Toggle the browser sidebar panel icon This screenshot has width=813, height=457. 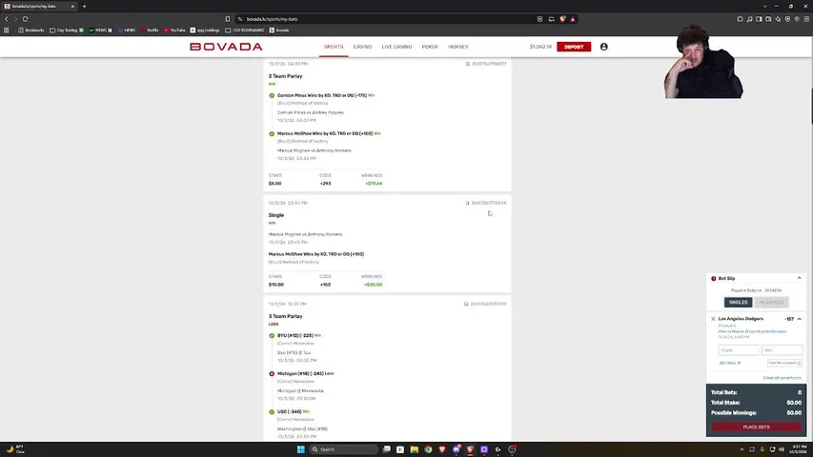pyautogui.click(x=759, y=19)
